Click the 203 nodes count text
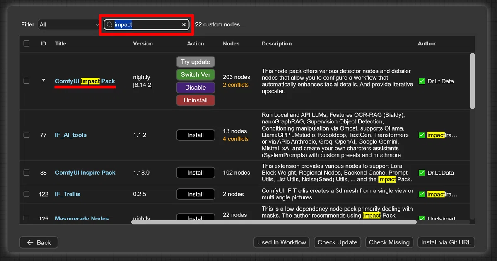 pos(236,77)
